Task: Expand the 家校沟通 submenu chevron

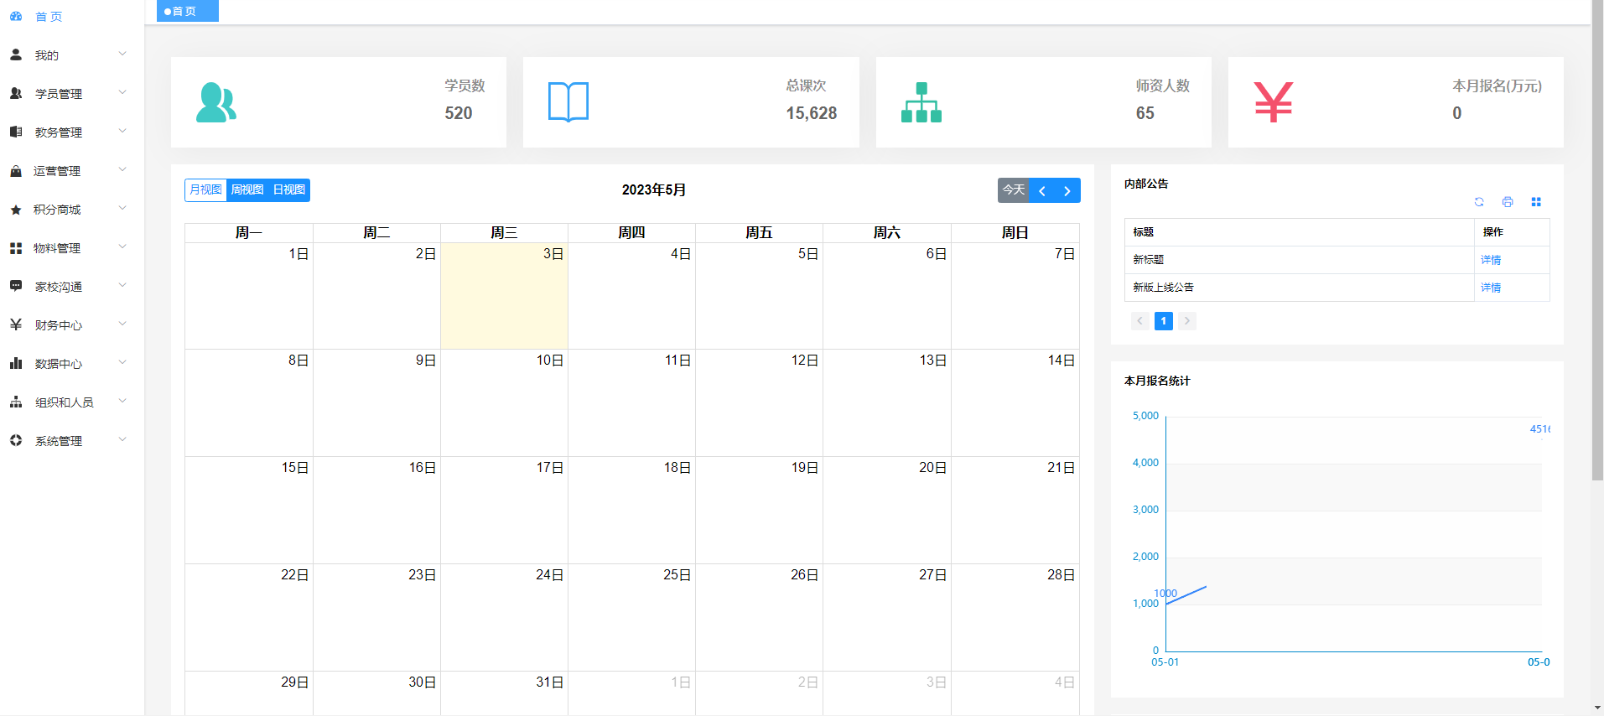Action: pos(122,285)
